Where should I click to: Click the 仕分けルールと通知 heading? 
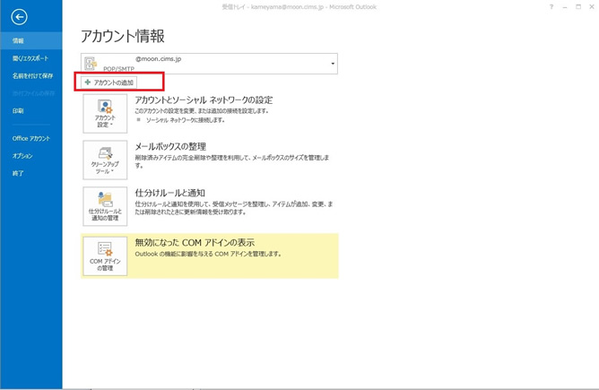click(170, 193)
